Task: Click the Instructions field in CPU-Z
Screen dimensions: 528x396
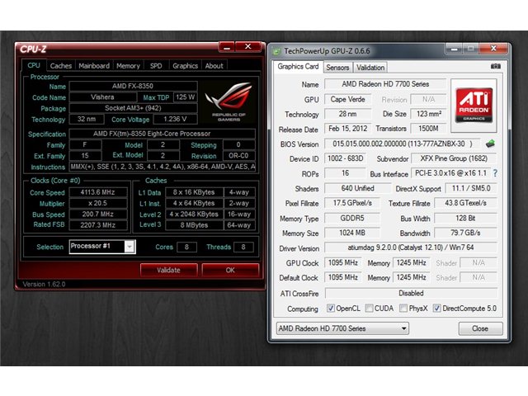Action: click(x=162, y=167)
